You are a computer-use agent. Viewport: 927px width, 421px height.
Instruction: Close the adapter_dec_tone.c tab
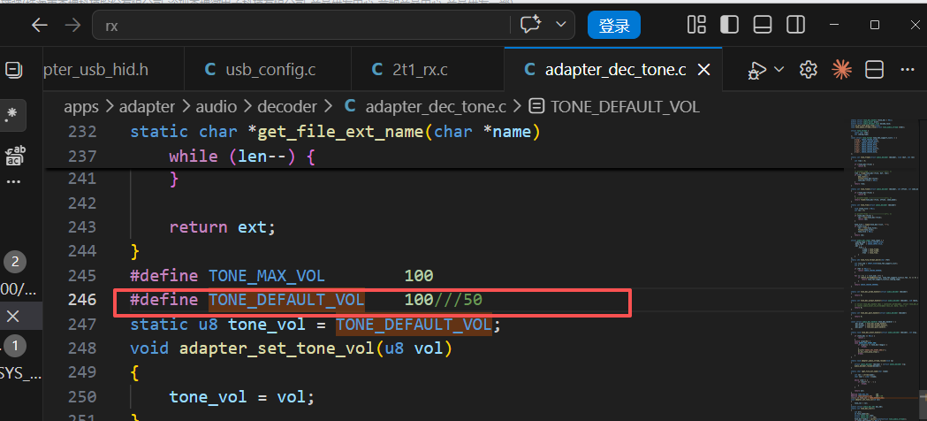click(x=703, y=70)
